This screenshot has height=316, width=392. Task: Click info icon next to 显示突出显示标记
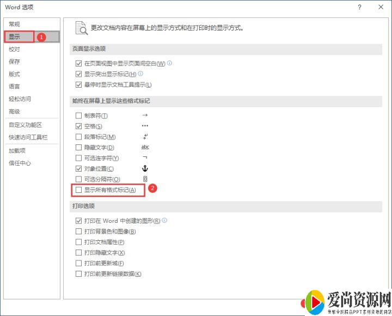(x=140, y=74)
